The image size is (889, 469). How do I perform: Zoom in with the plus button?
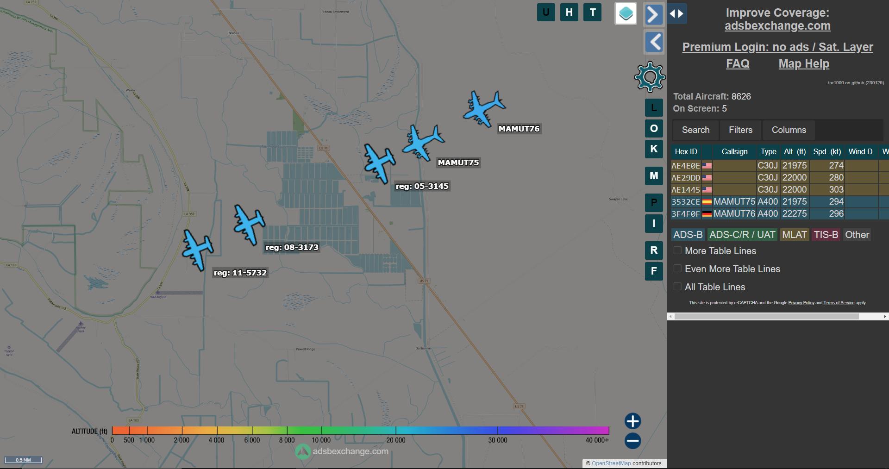pos(632,421)
